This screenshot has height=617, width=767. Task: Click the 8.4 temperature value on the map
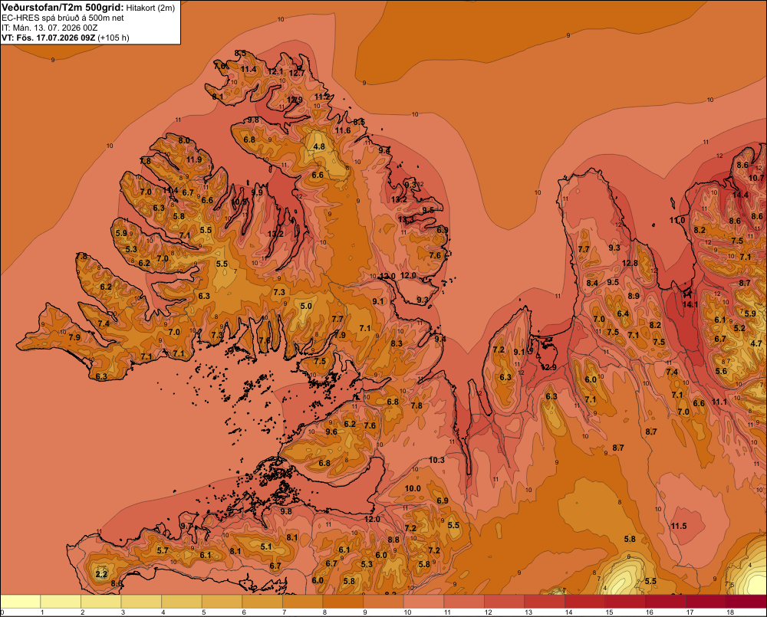click(592, 283)
